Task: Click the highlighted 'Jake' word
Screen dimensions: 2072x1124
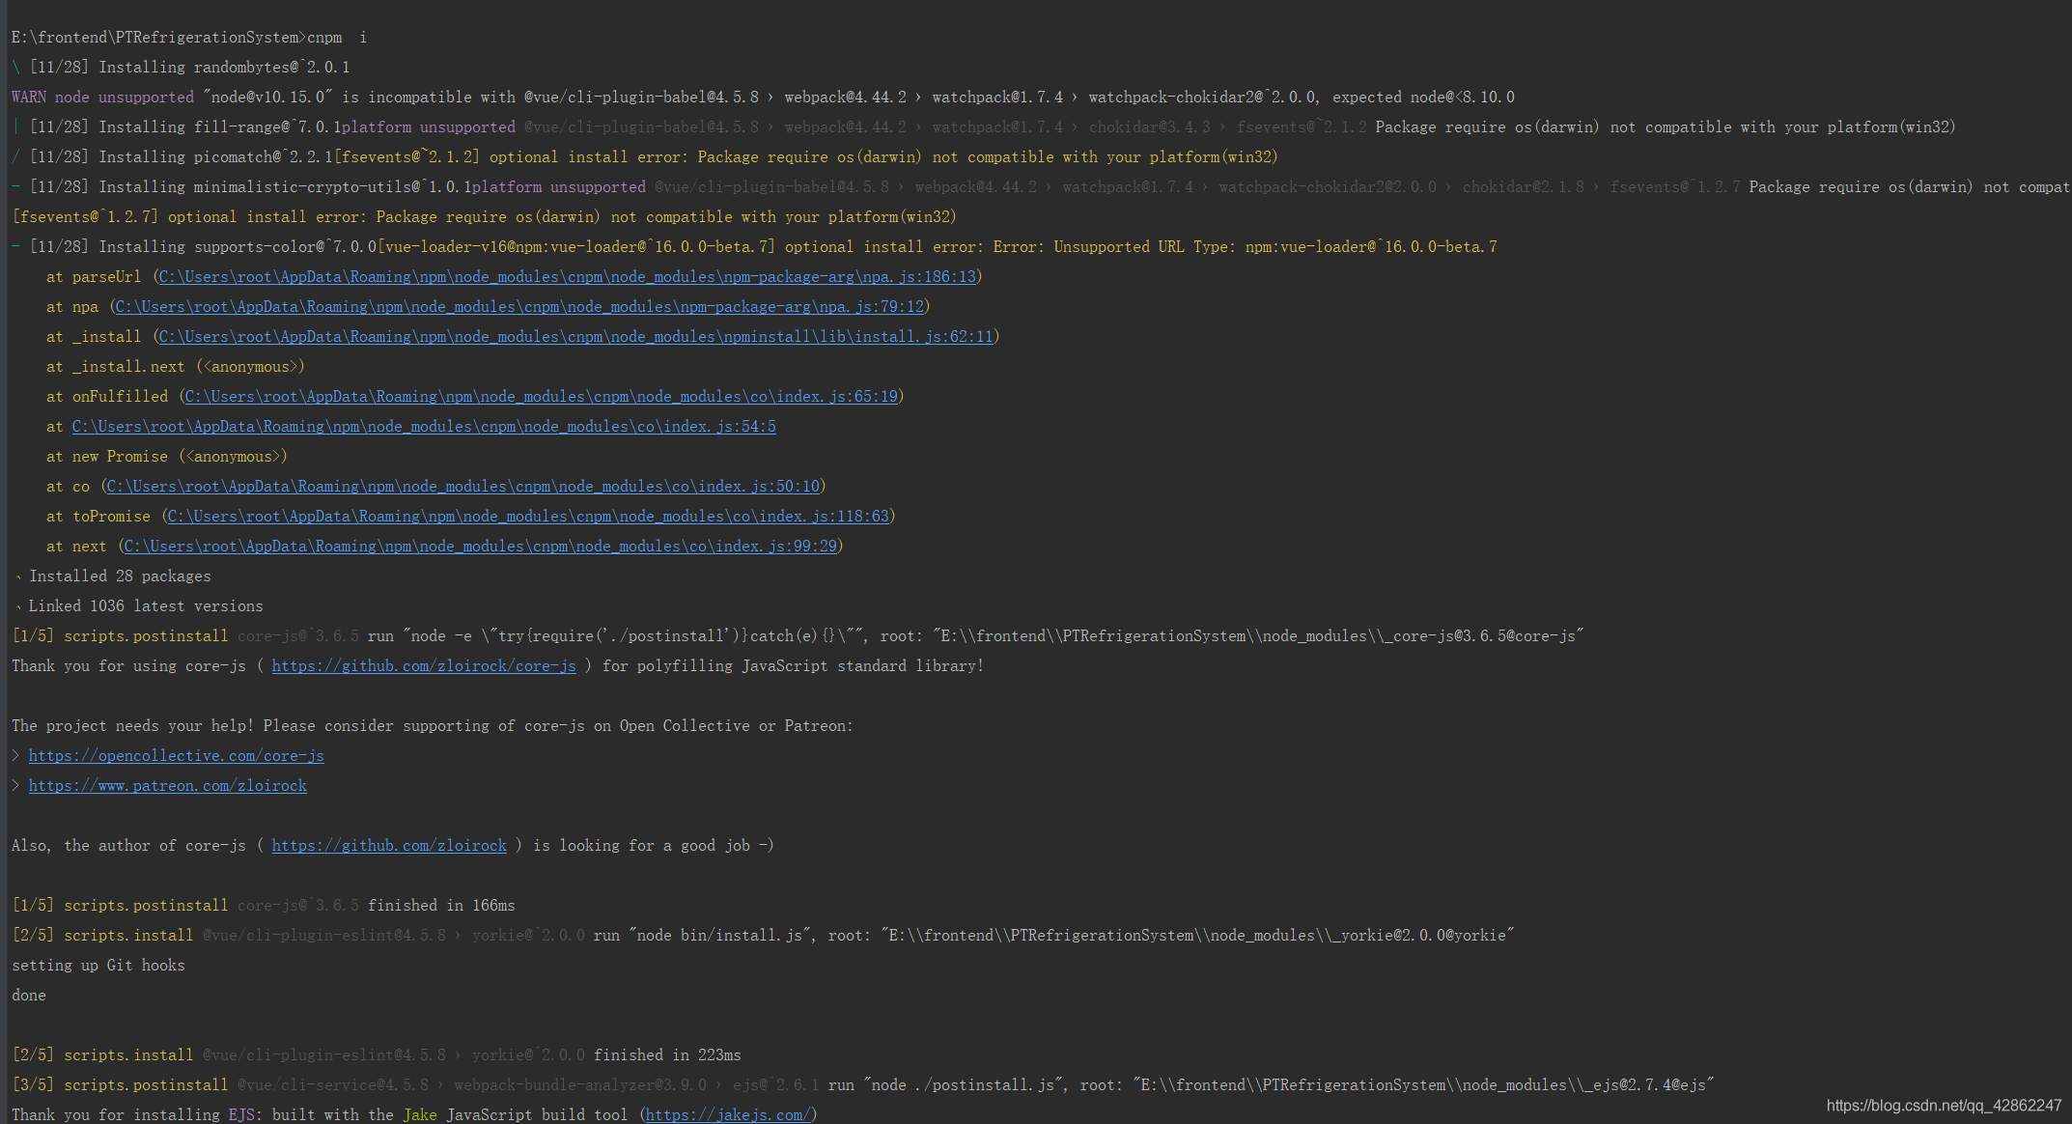Action: (x=419, y=1114)
